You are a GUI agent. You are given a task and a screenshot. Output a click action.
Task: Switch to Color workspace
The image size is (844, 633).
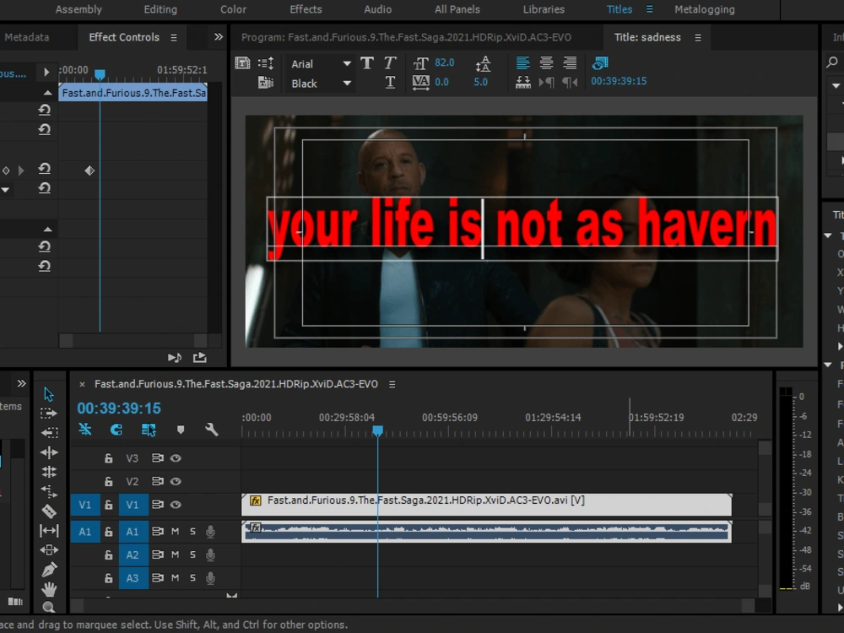click(233, 9)
